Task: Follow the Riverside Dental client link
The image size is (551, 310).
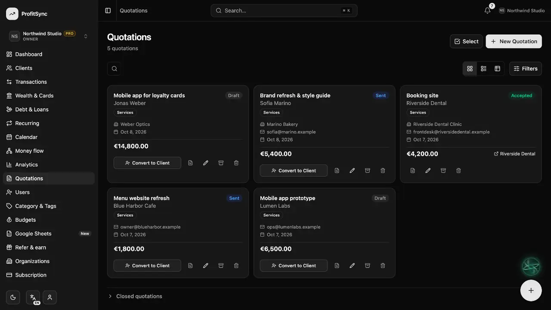Action: pos(514,154)
